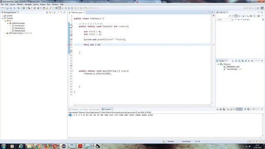Click the Debug bug toolbar icon

point(19,8)
